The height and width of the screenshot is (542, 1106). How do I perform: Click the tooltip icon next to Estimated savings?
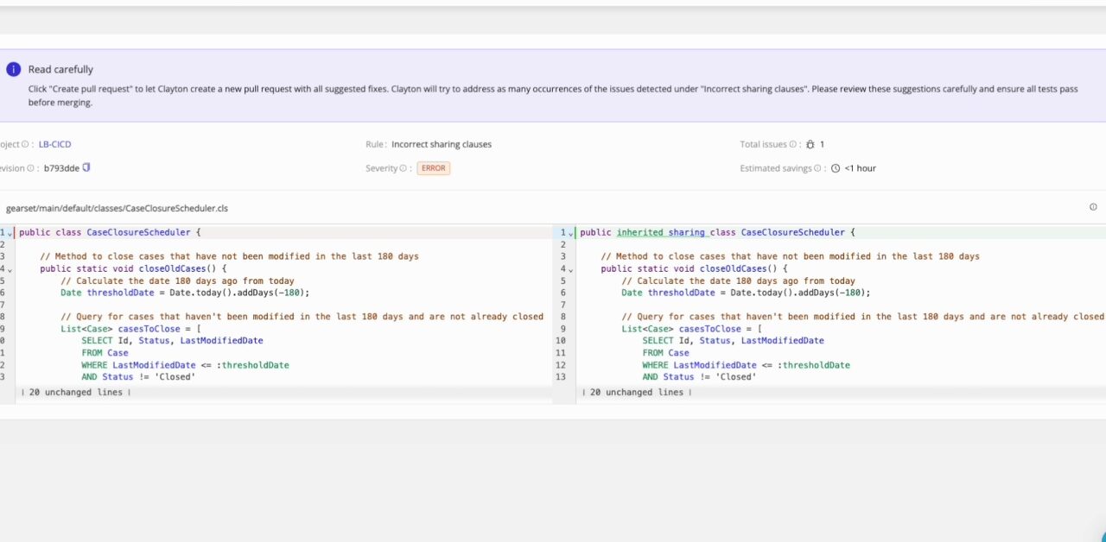coord(817,167)
